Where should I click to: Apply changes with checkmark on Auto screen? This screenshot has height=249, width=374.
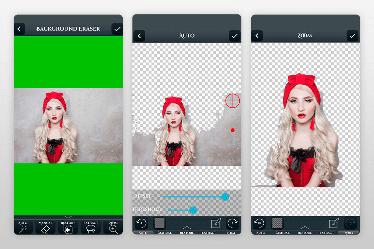point(235,36)
